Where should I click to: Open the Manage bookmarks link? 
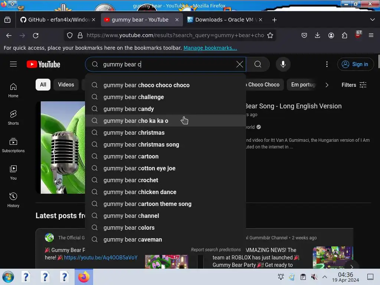coord(210,48)
